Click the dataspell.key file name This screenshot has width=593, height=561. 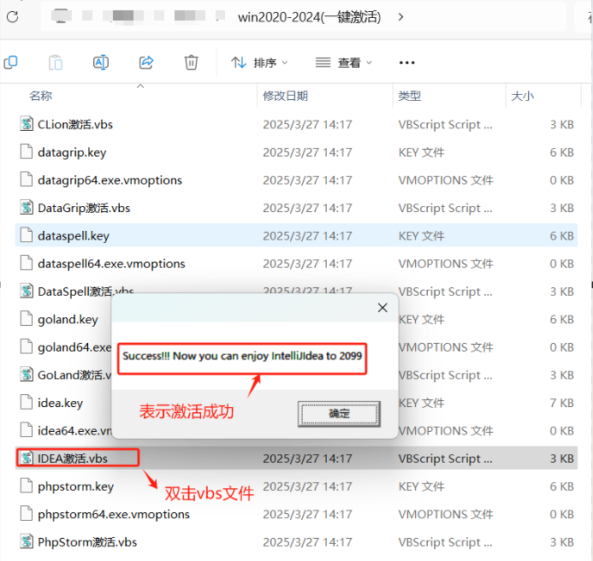[74, 236]
